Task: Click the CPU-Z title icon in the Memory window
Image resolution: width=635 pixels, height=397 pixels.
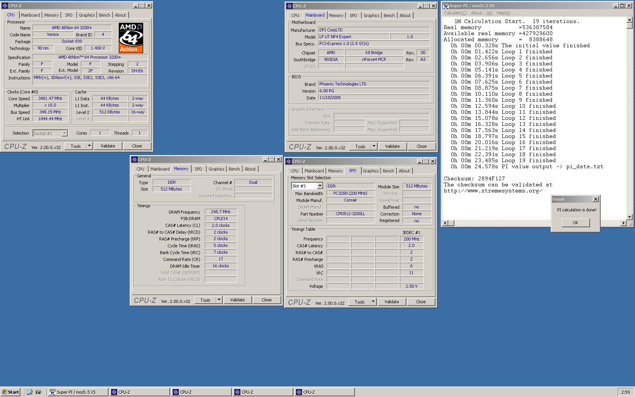Action: point(135,160)
